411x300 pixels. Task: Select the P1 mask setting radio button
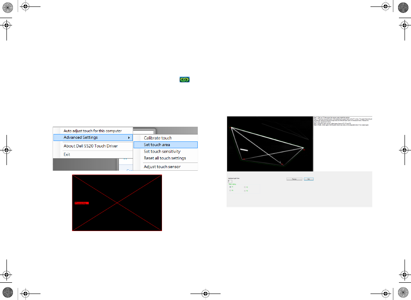(230, 187)
